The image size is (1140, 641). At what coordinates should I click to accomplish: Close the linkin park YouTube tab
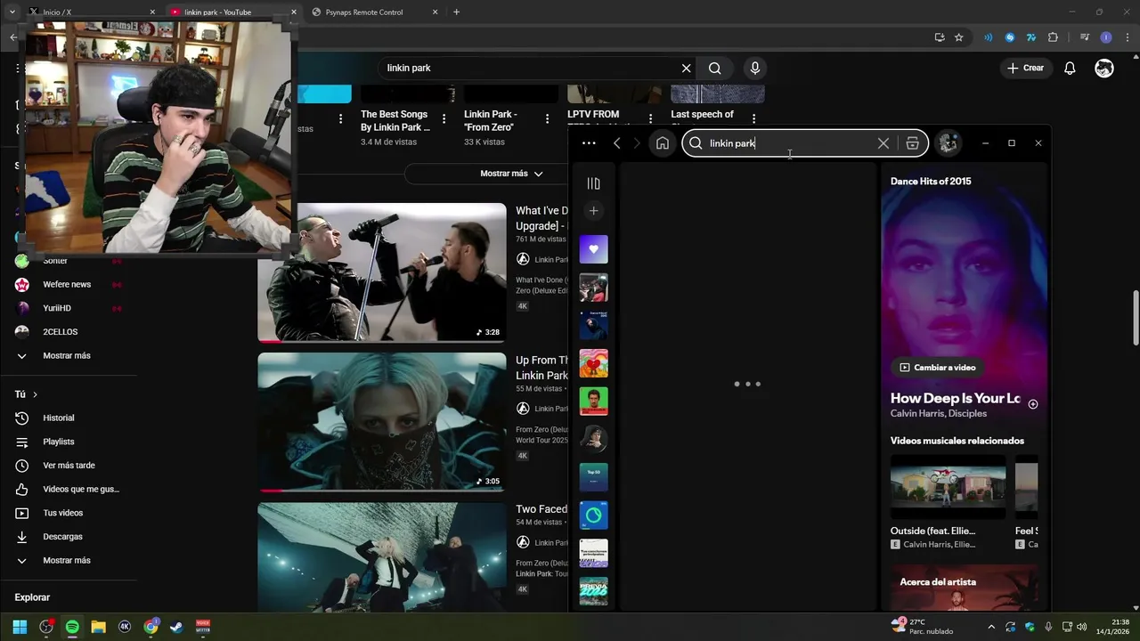click(294, 12)
